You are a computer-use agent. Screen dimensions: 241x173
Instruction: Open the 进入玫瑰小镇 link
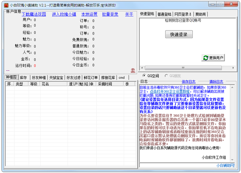click(64, 14)
